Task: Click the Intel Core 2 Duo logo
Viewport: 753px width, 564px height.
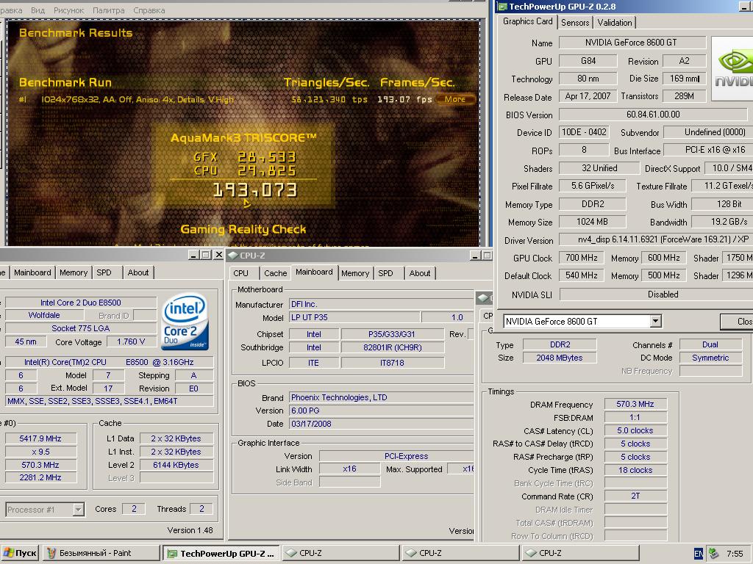Action: (185, 322)
